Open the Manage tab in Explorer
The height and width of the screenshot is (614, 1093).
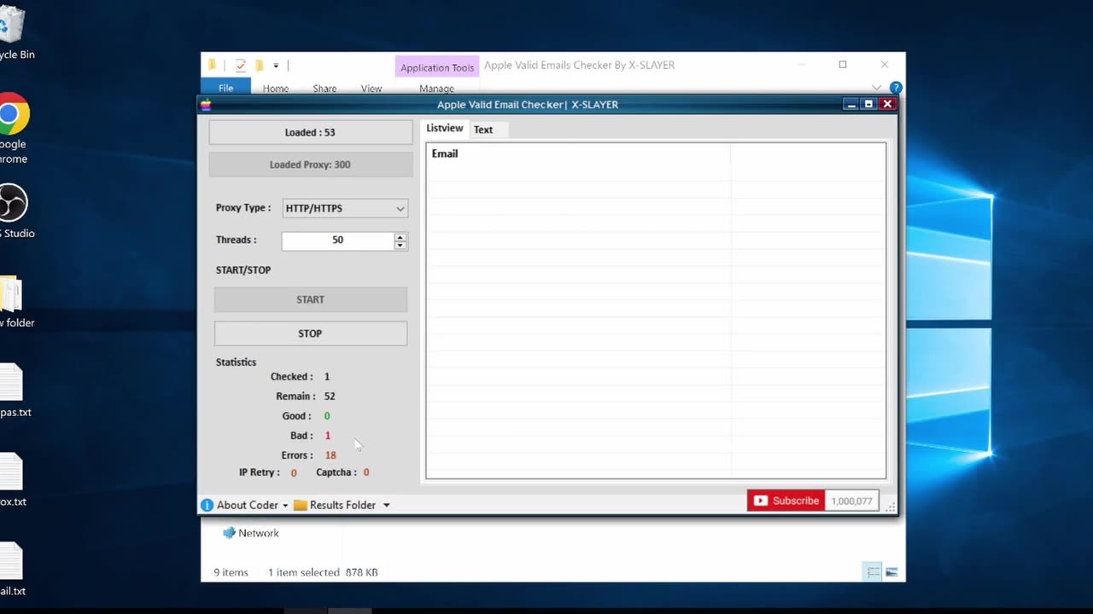coord(436,88)
